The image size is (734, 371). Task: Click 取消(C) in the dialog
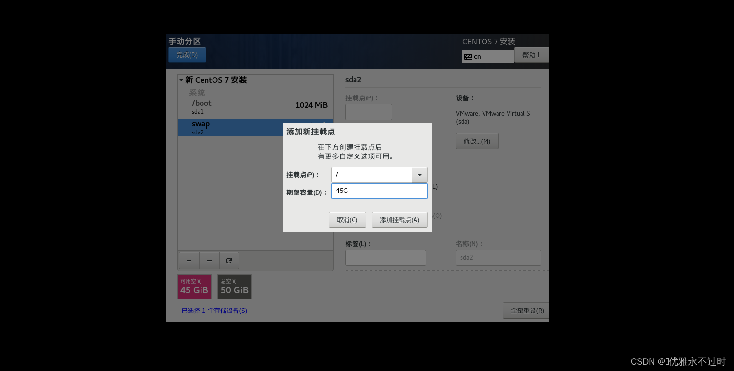(347, 220)
